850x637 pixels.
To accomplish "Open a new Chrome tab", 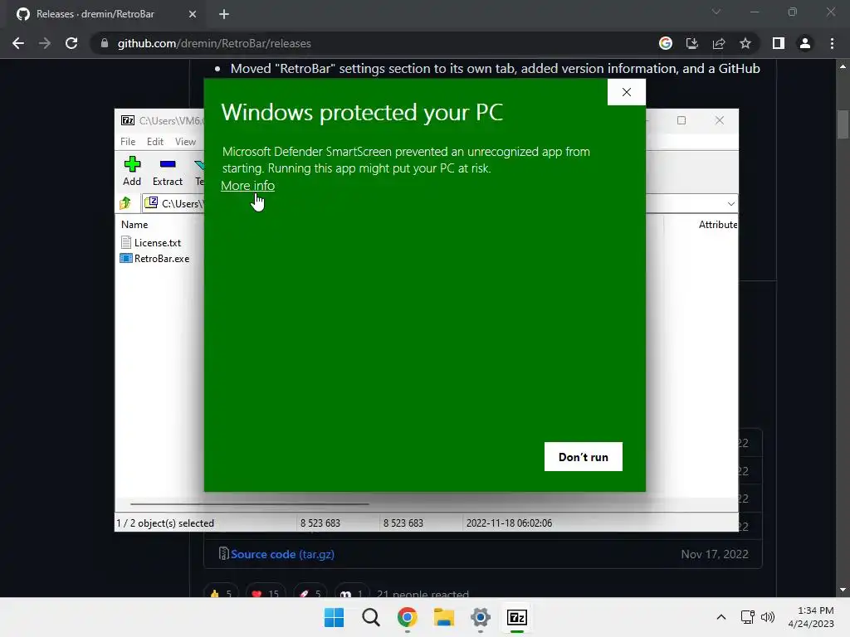I will click(224, 14).
